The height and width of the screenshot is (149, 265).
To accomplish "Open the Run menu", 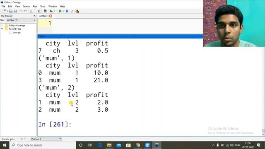I will [x=35, y=7].
